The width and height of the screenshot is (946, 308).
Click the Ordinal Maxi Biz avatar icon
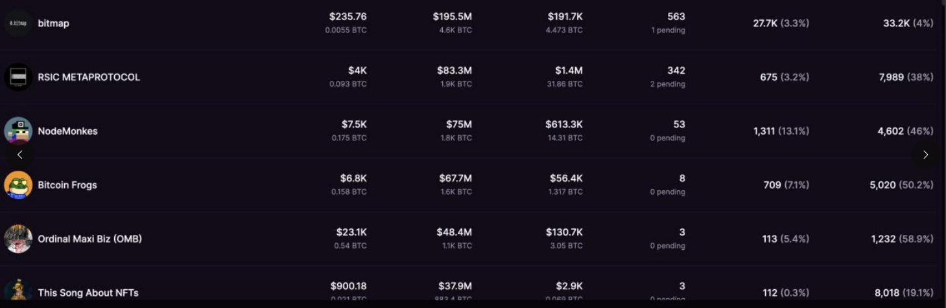18,239
